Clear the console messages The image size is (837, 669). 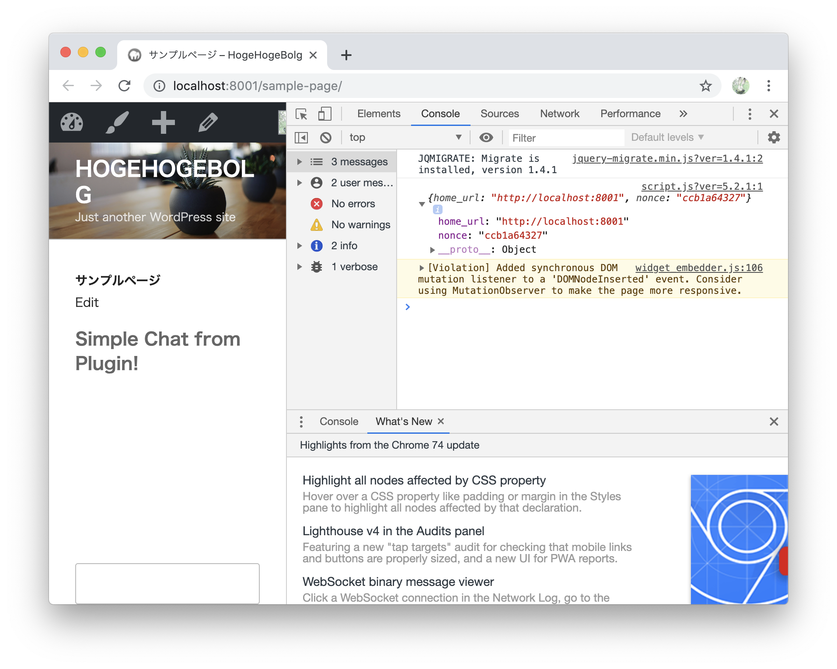[x=325, y=137]
